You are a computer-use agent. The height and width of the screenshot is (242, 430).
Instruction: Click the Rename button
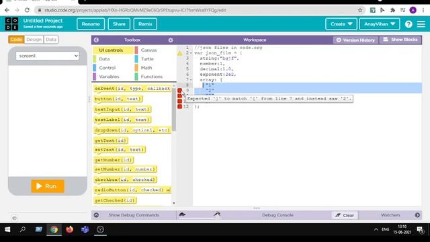(x=91, y=24)
